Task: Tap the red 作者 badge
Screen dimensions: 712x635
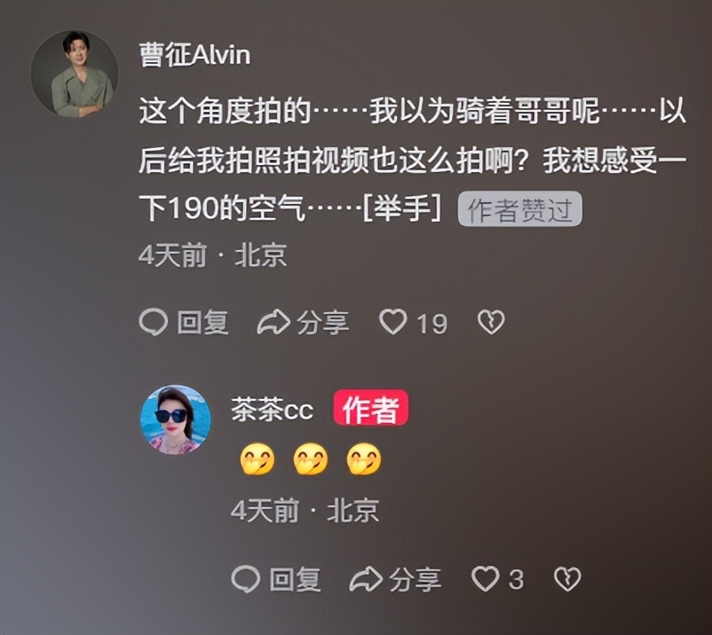Action: point(371,410)
